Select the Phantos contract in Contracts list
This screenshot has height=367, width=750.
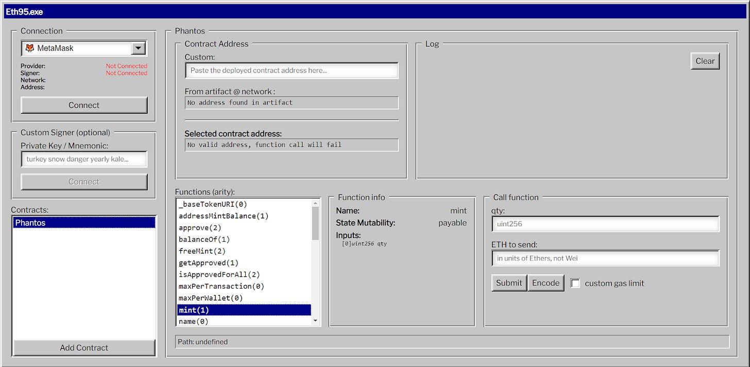[x=83, y=222]
